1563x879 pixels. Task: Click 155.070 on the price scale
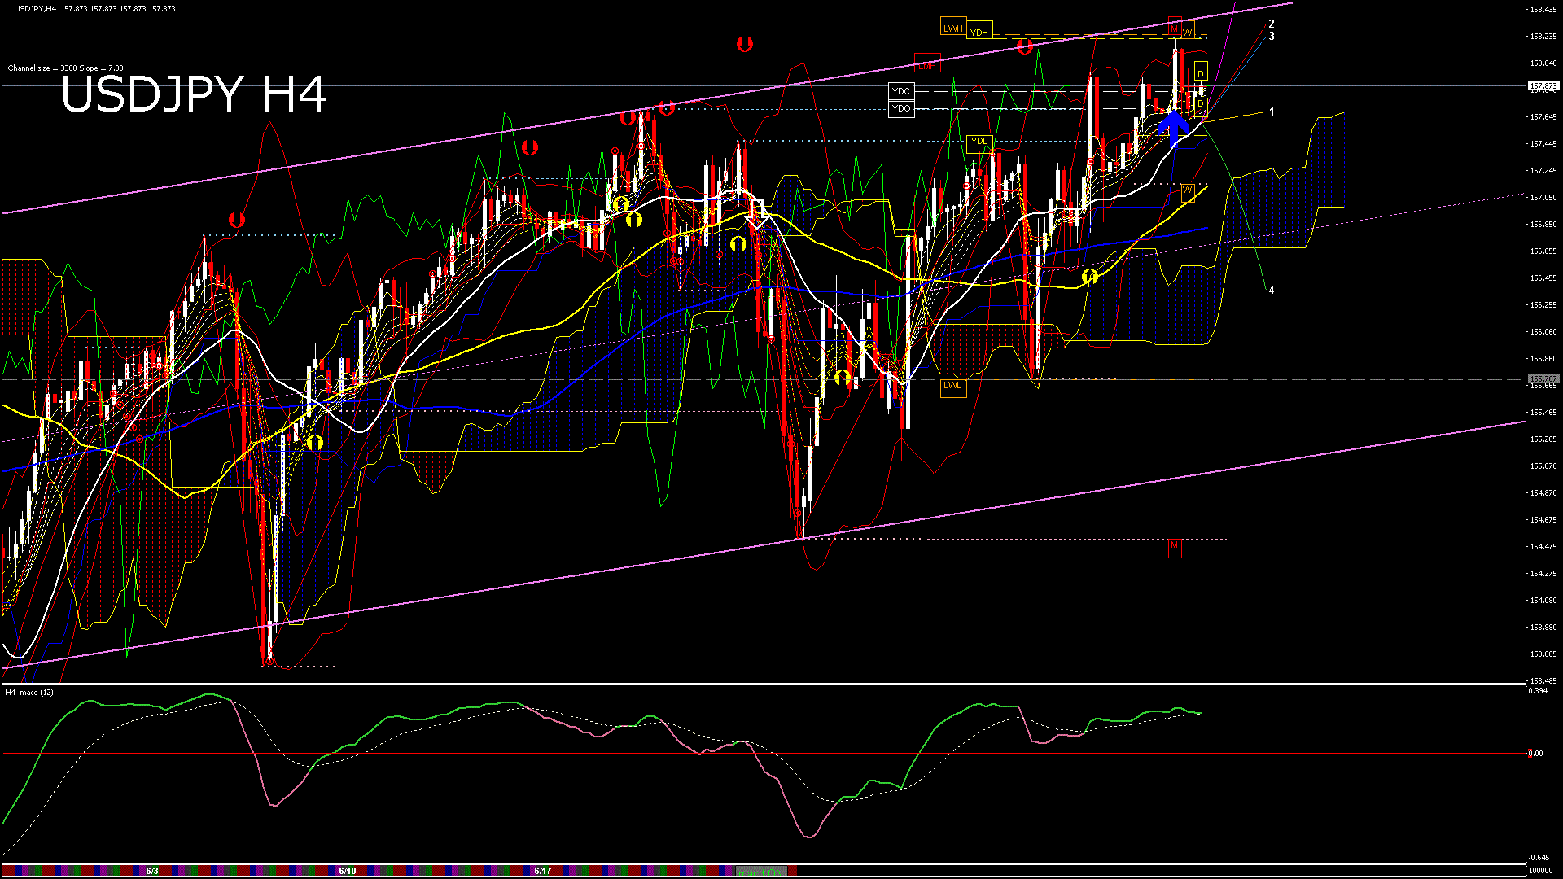1544,466
